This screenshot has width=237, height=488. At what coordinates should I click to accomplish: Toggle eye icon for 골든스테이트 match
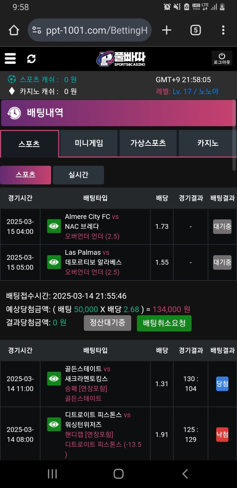pos(54,378)
